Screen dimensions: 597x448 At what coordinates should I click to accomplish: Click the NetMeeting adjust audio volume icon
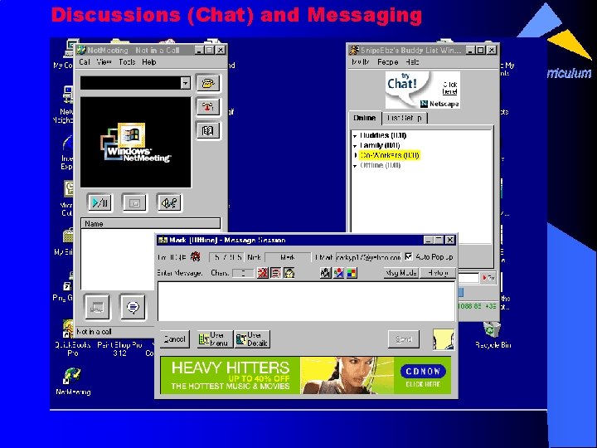169,202
